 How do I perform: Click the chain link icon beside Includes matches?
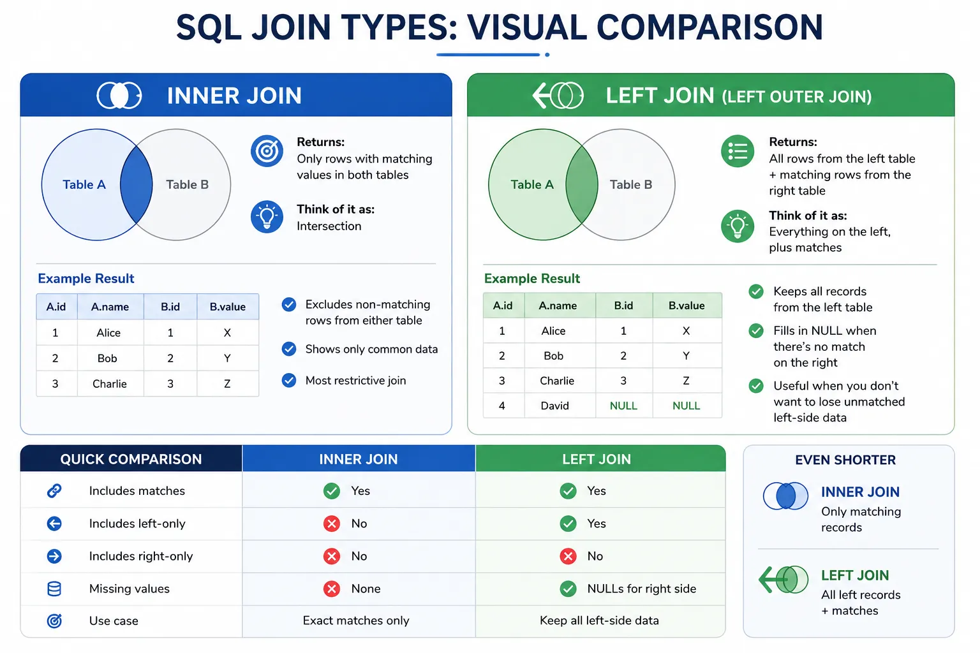pos(54,490)
